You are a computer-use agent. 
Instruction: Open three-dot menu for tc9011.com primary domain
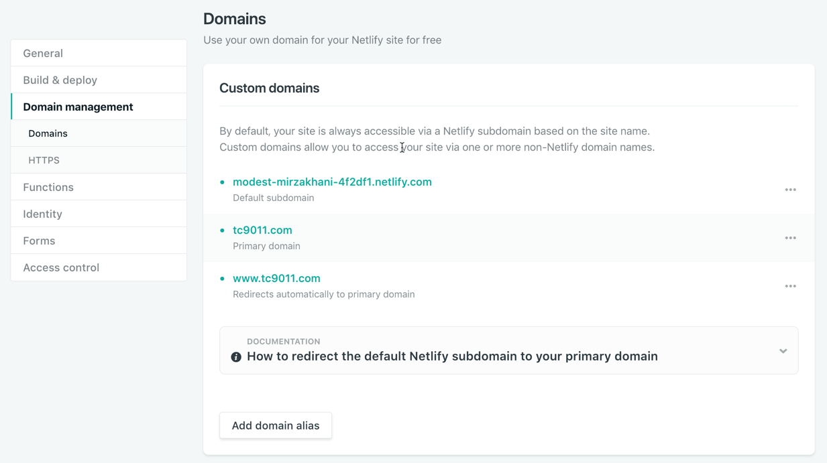click(790, 238)
